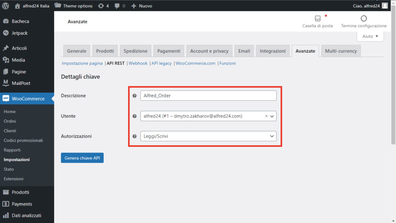The height and width of the screenshot is (223, 396).
Task: Clear the selected Utente with x
Action: (266, 116)
